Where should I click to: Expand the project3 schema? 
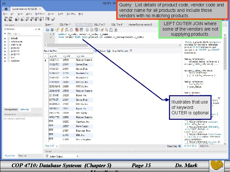5,51
